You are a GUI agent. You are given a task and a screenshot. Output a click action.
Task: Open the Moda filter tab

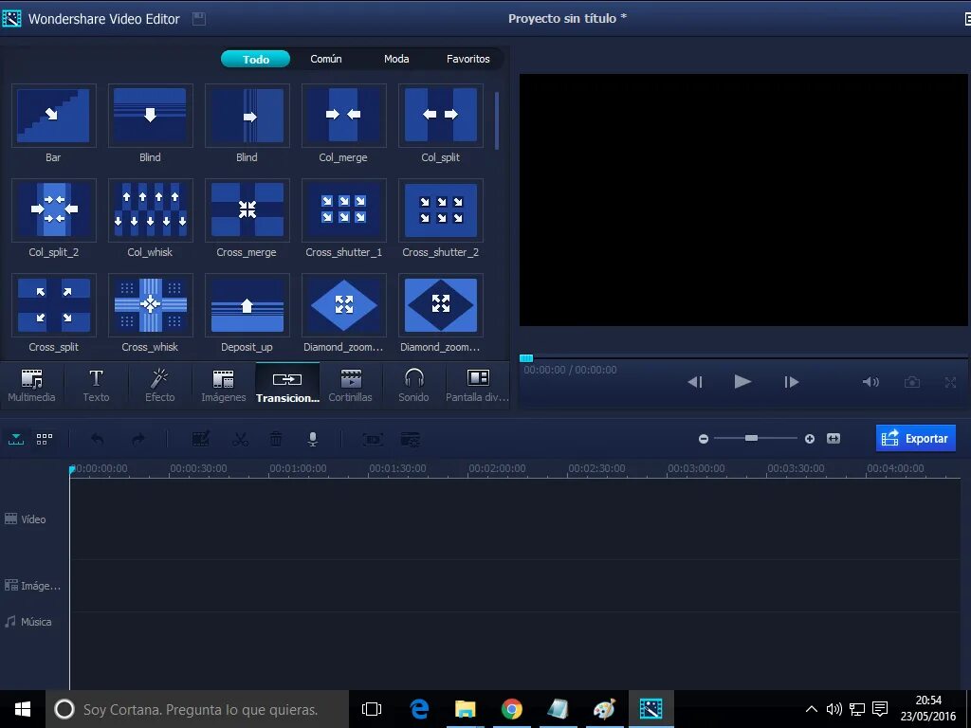(396, 59)
